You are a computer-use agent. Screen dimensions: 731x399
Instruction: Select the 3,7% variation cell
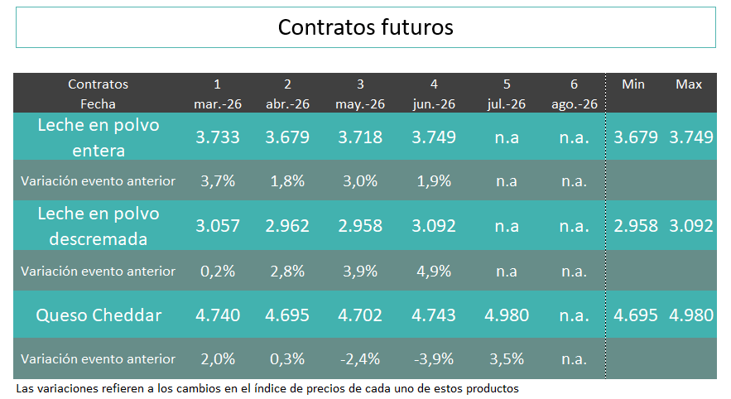pos(218,180)
